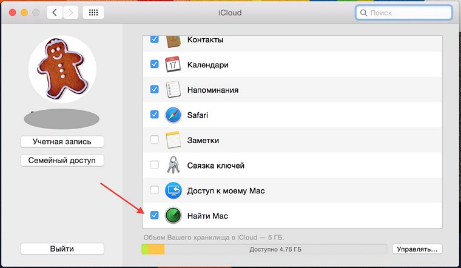461x268 pixels.
Task: Uncheck the Найти Mac checkbox
Action: pyautogui.click(x=154, y=215)
